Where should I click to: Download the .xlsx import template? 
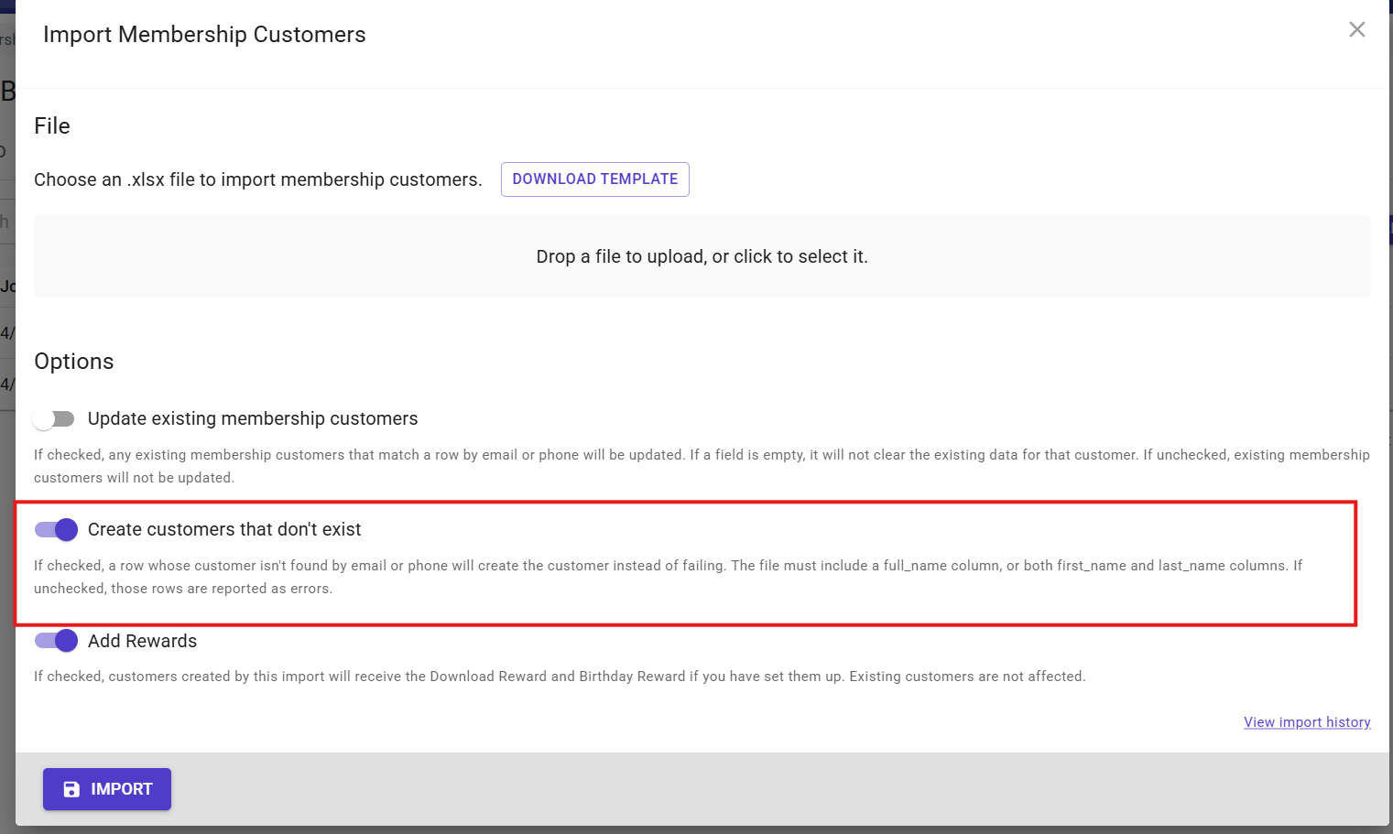[x=594, y=179]
